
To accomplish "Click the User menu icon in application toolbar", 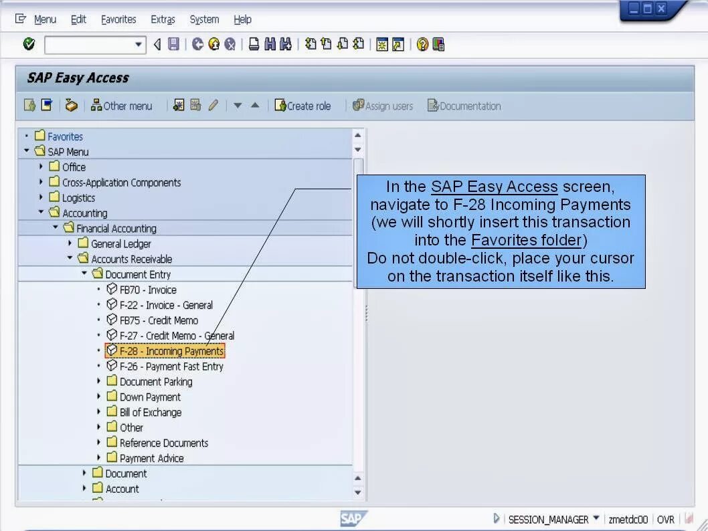I will (x=30, y=105).
